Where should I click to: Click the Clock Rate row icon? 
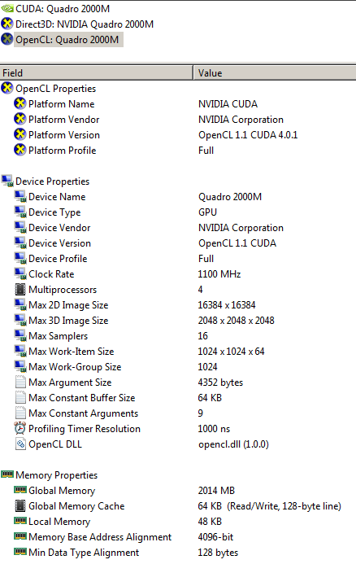pos(20,273)
